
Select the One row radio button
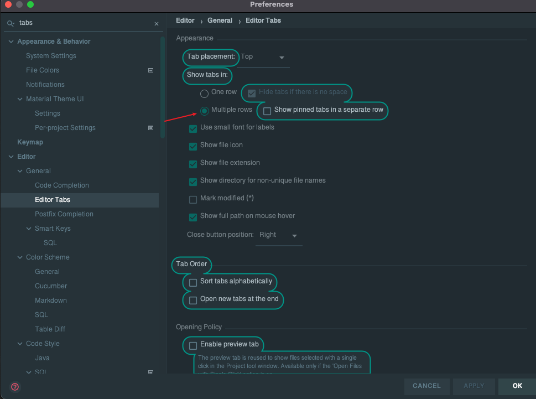point(204,93)
